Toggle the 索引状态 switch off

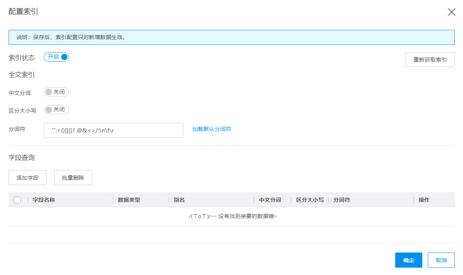coord(56,57)
